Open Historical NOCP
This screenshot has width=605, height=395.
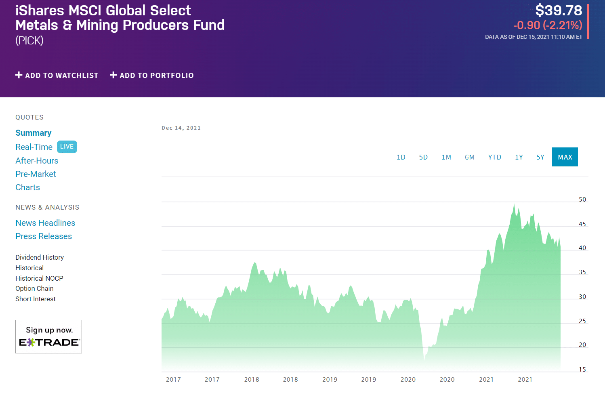point(39,278)
